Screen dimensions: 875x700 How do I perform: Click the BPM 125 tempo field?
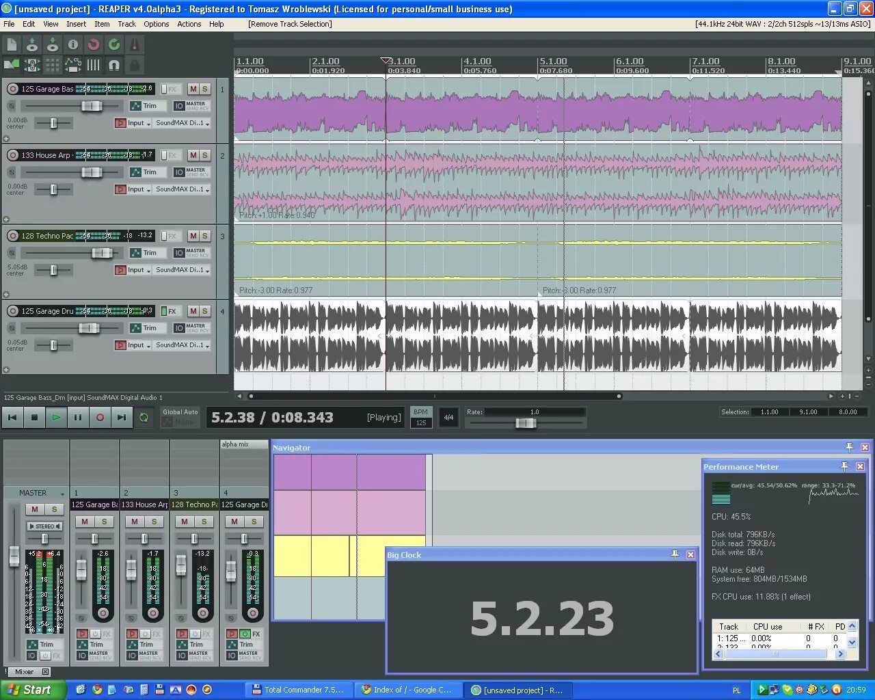click(x=421, y=423)
